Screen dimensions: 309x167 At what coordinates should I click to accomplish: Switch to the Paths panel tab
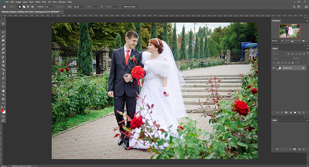click(275, 120)
